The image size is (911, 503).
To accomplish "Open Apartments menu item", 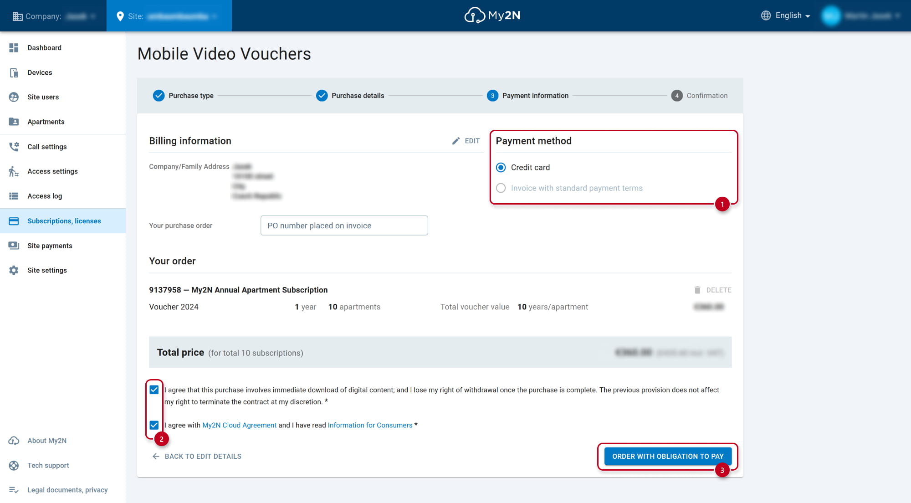I will [46, 122].
